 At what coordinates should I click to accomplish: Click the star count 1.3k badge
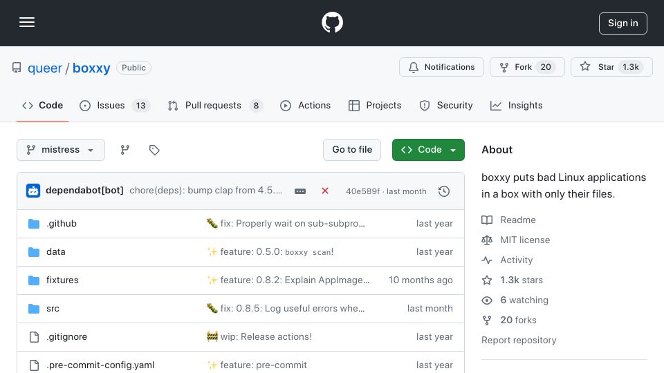click(x=631, y=67)
